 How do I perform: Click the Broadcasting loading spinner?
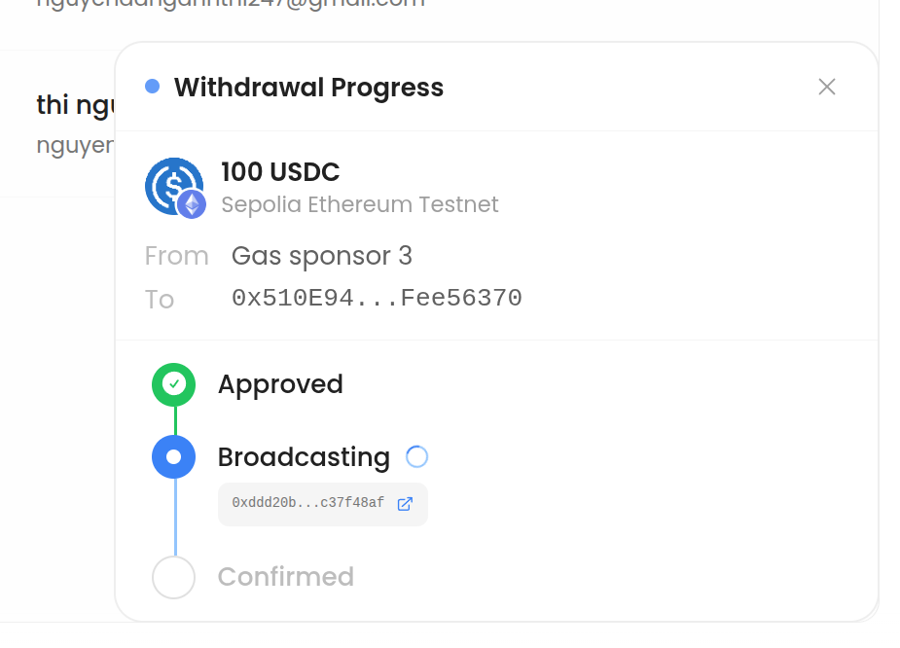[x=416, y=456]
